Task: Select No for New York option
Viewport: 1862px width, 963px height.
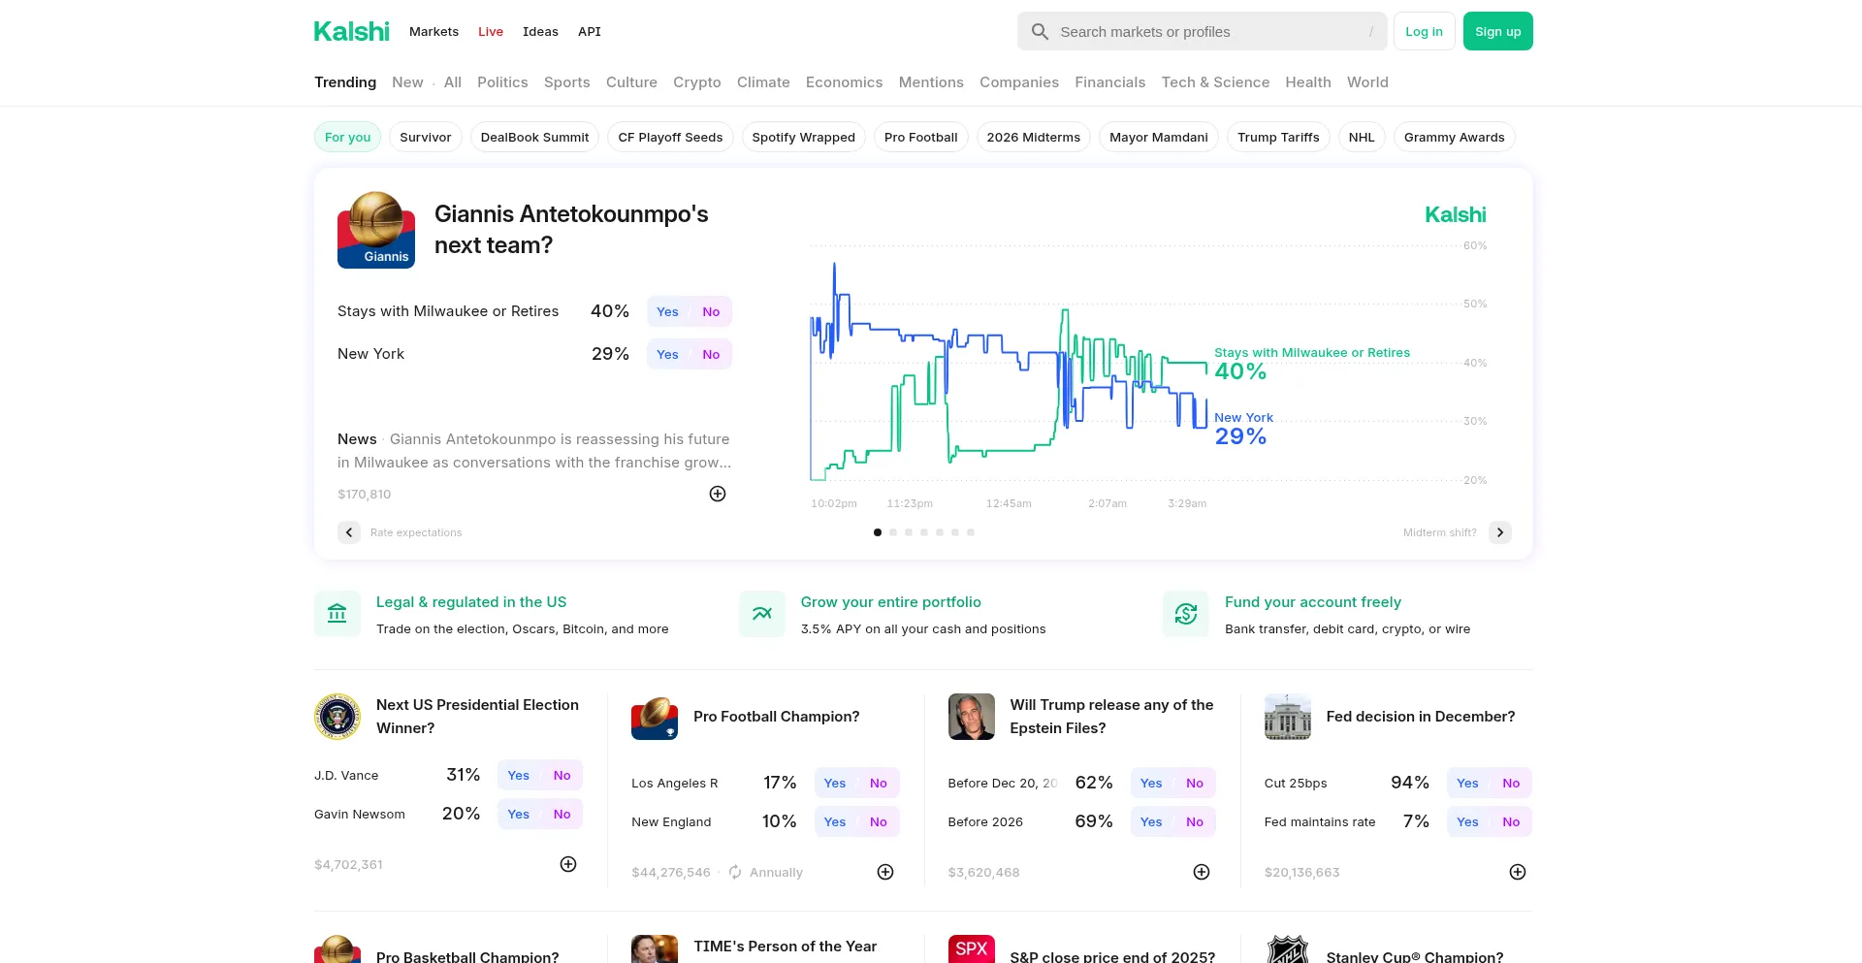Action: pos(711,354)
